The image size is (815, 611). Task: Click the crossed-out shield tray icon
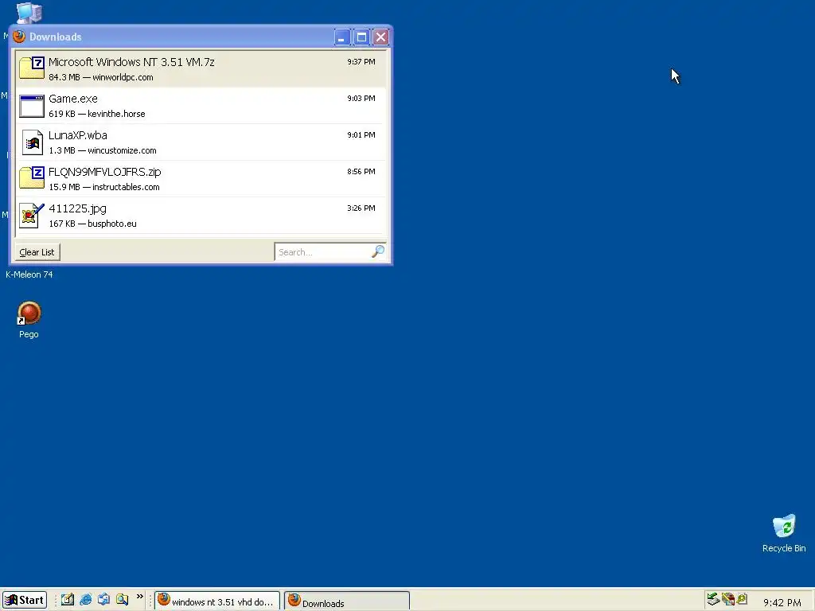tap(728, 600)
